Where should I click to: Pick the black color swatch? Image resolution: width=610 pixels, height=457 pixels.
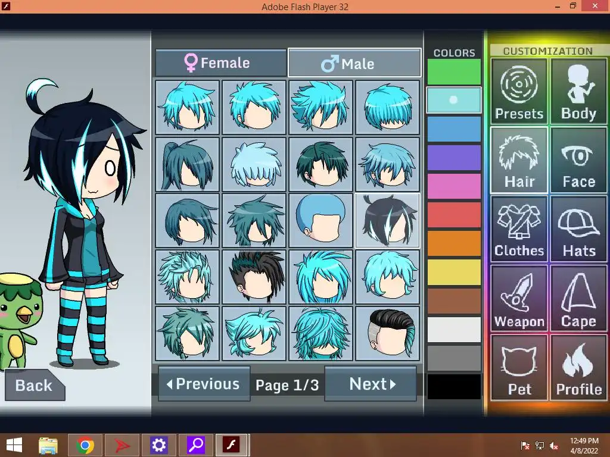pyautogui.click(x=454, y=387)
